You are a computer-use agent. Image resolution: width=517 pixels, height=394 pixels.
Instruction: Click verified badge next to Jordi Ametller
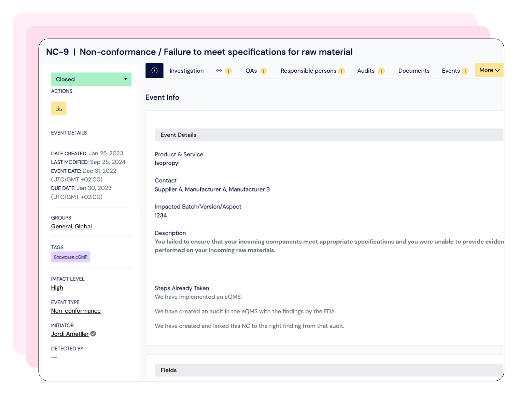[x=93, y=334]
